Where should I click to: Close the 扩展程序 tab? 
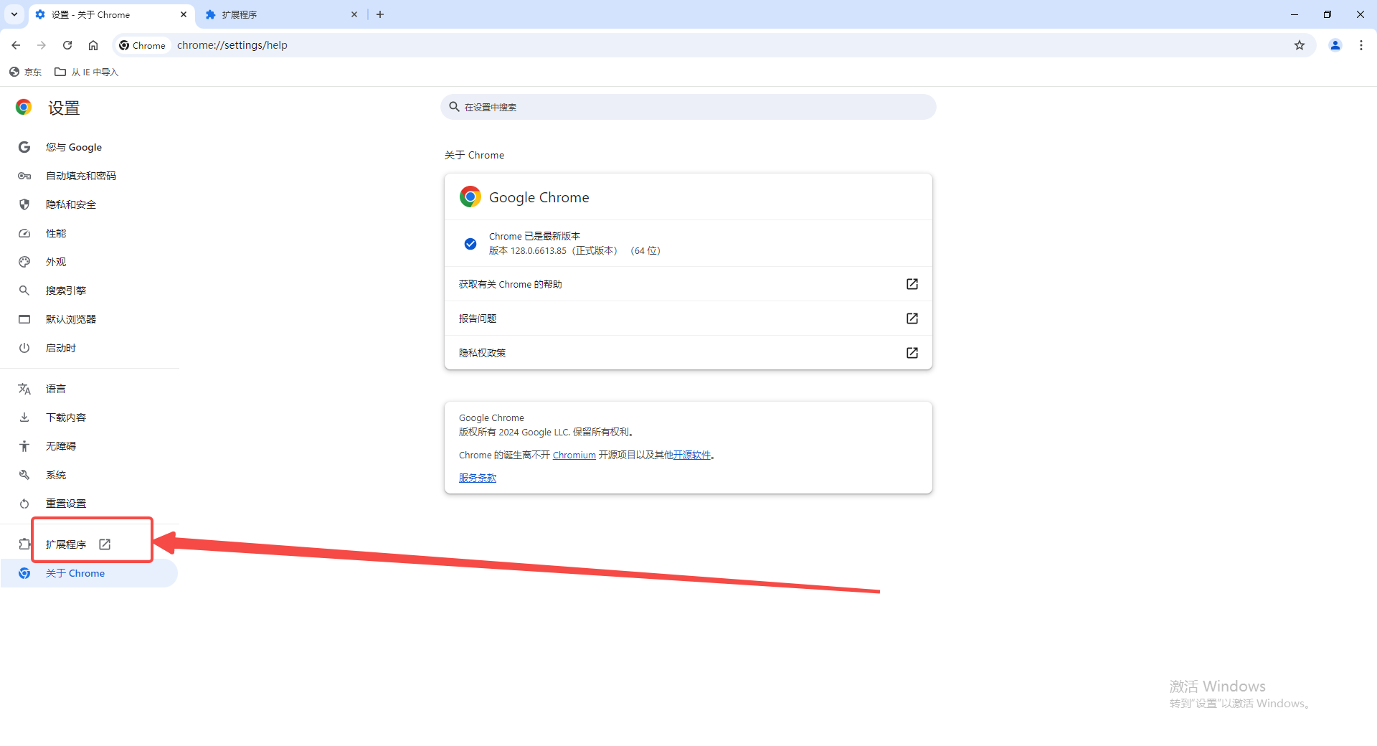(x=354, y=14)
